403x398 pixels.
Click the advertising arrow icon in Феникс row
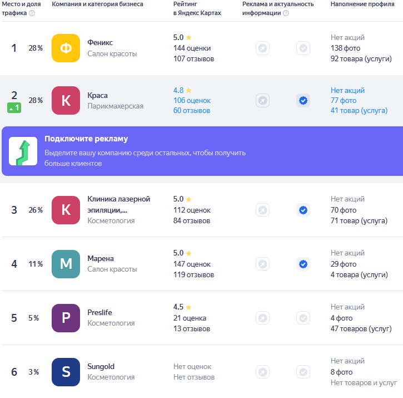click(263, 48)
